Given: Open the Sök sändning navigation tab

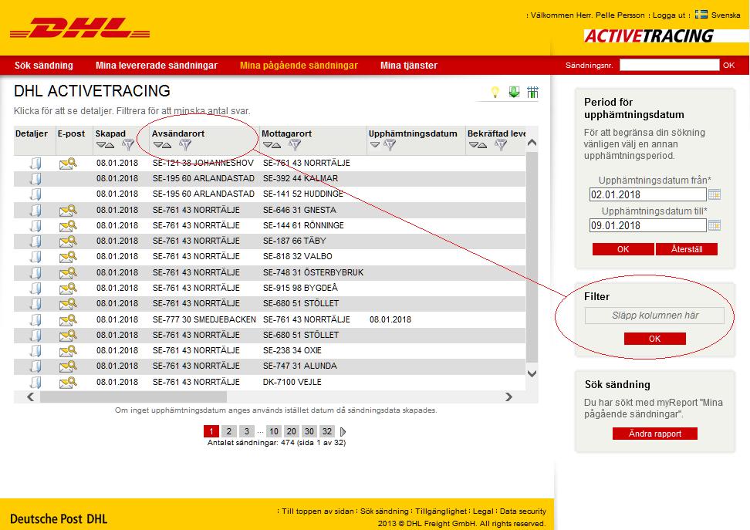Looking at the screenshot, I should coord(43,66).
